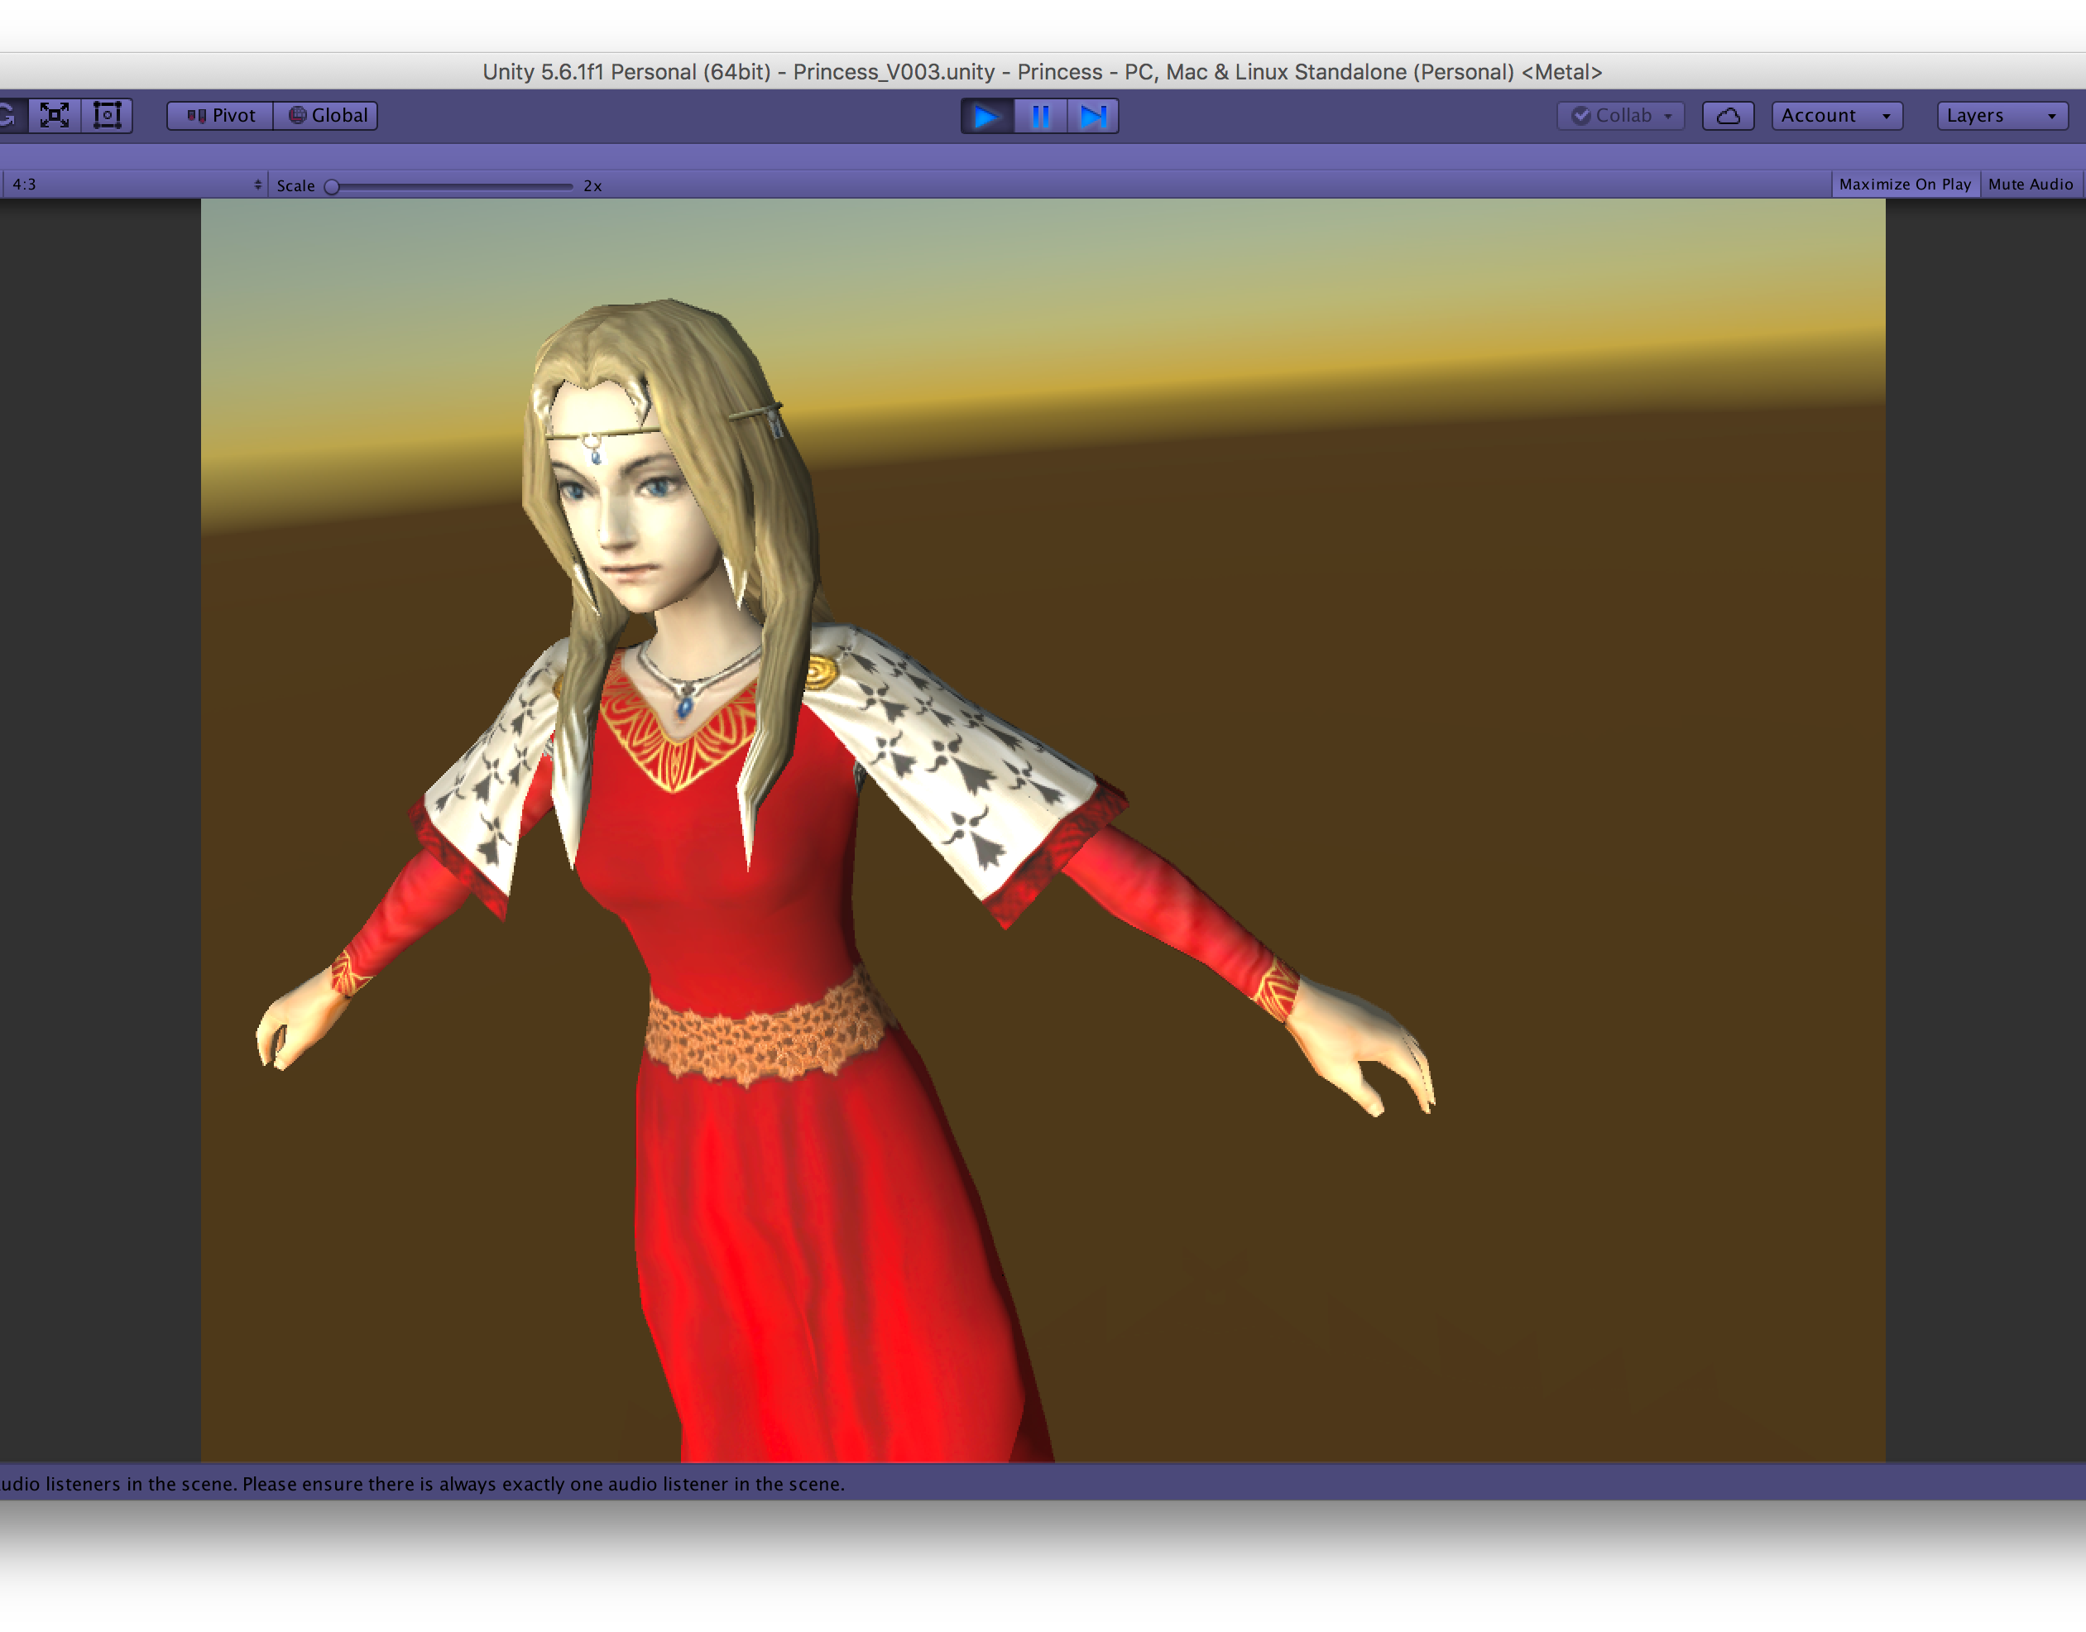Click the audio listener warning in status bar

[x=422, y=1484]
